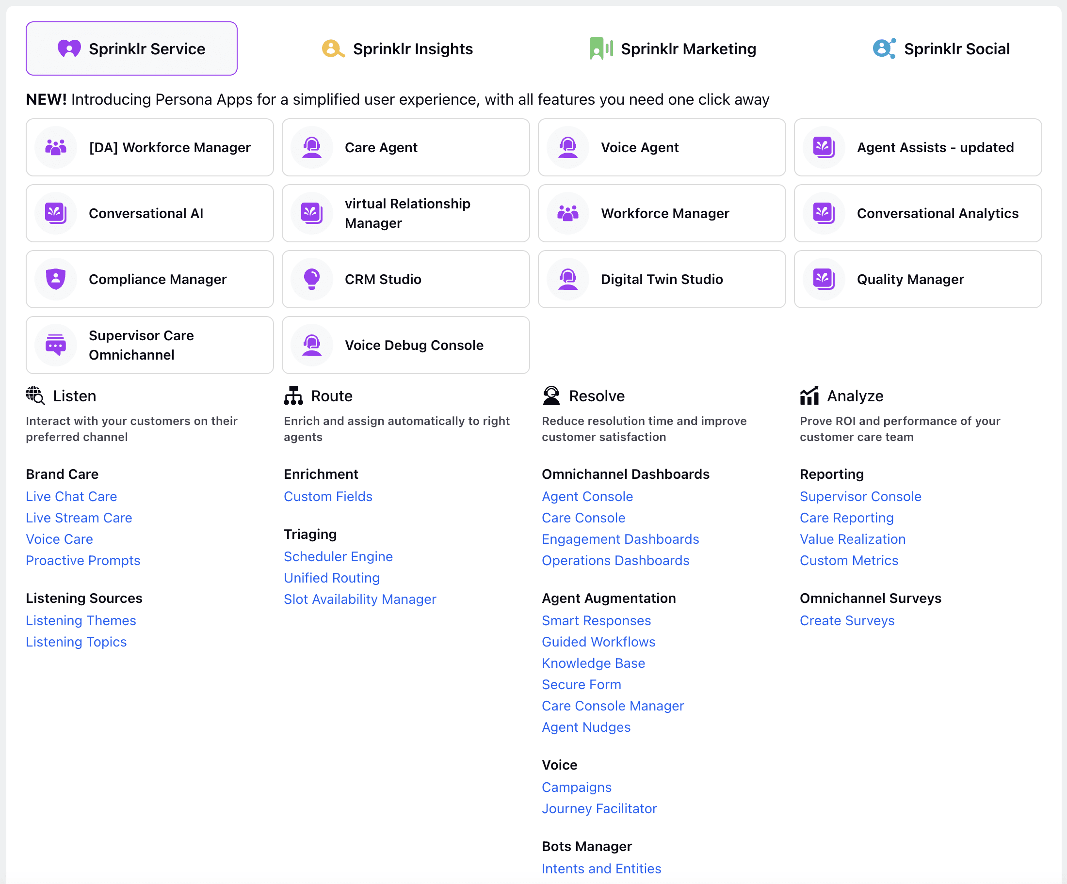Switch to the Sprinklr Social tab

[x=941, y=49]
